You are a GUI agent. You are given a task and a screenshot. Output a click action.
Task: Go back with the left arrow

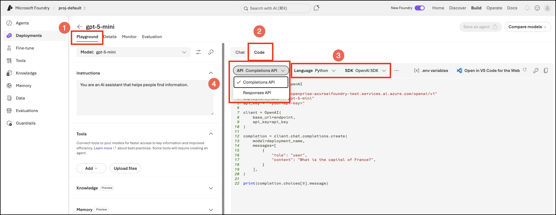tap(80, 27)
